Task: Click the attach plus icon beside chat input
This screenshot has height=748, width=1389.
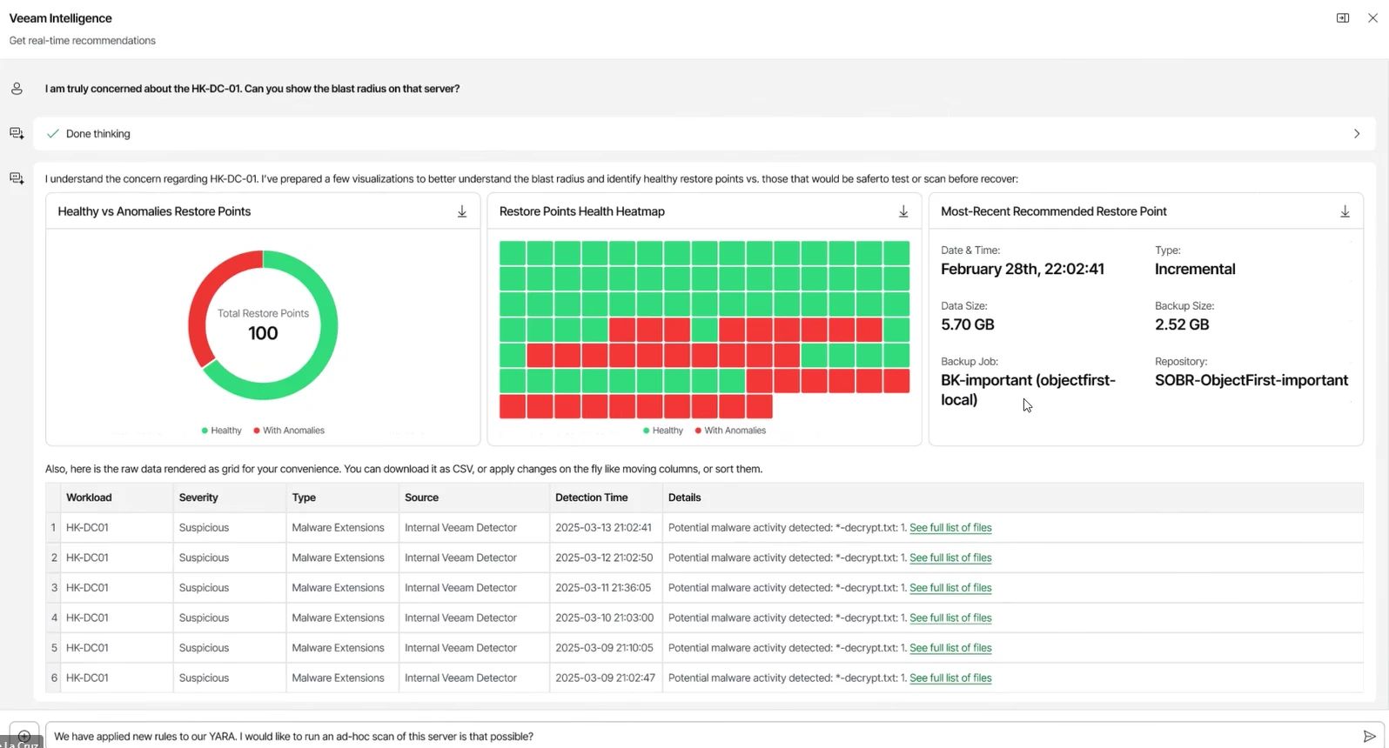Action: pyautogui.click(x=24, y=736)
